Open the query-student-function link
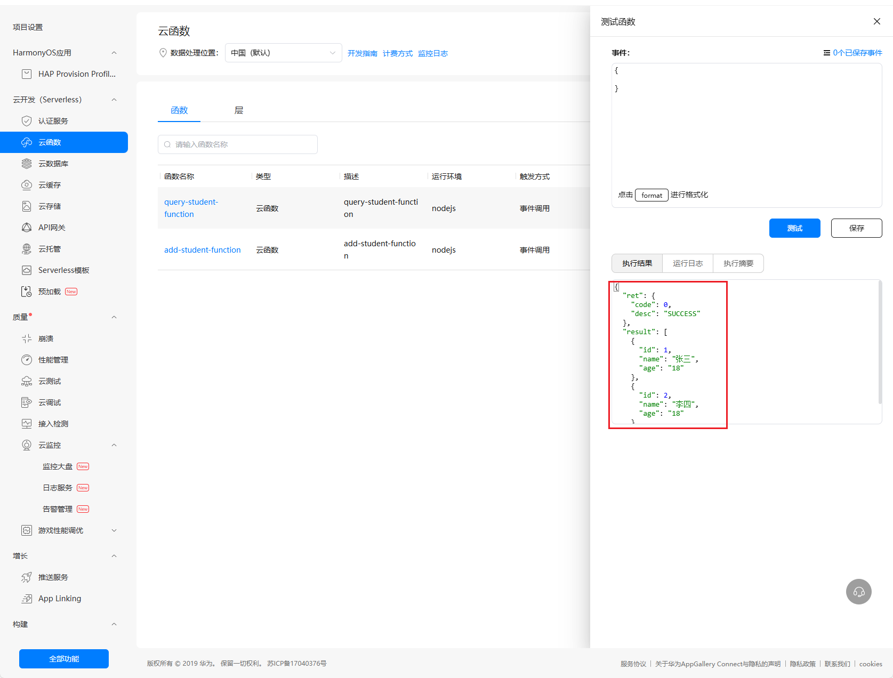This screenshot has height=678, width=893. (x=191, y=208)
